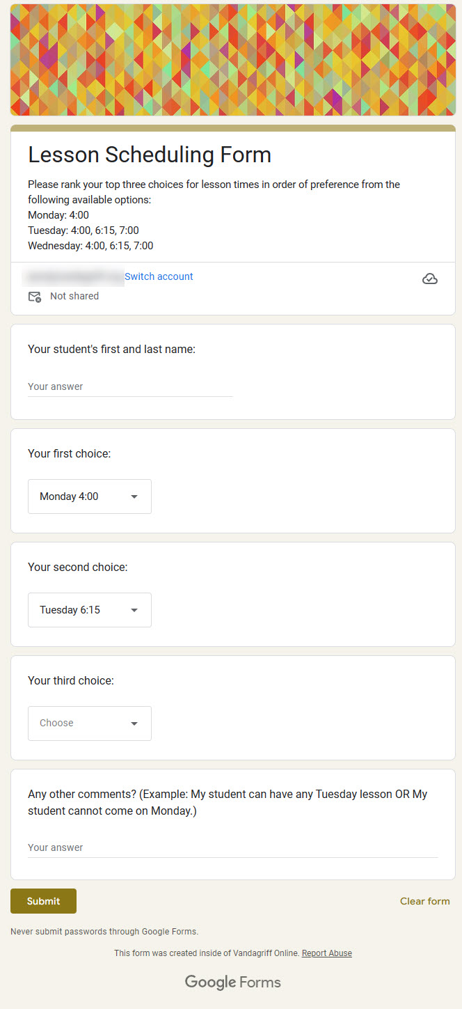Screen dimensions: 462x1009
Task: Click the Your third choice question label
Action: click(x=71, y=680)
